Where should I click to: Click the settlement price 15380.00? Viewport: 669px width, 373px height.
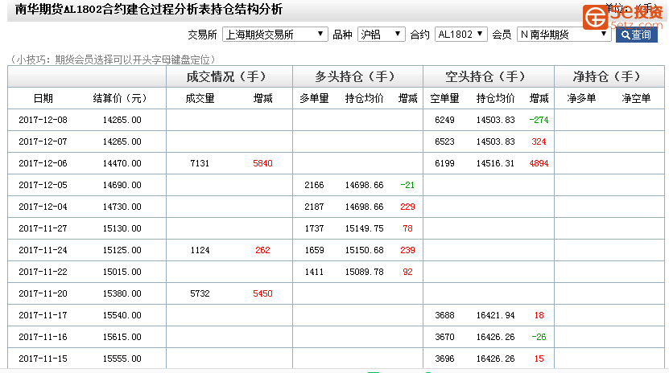[x=122, y=293]
